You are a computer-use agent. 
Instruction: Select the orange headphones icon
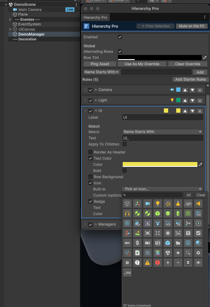(x=127, y=213)
